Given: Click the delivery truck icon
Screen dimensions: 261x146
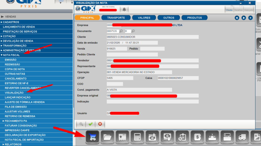Looking at the screenshot, I should 242,137.
